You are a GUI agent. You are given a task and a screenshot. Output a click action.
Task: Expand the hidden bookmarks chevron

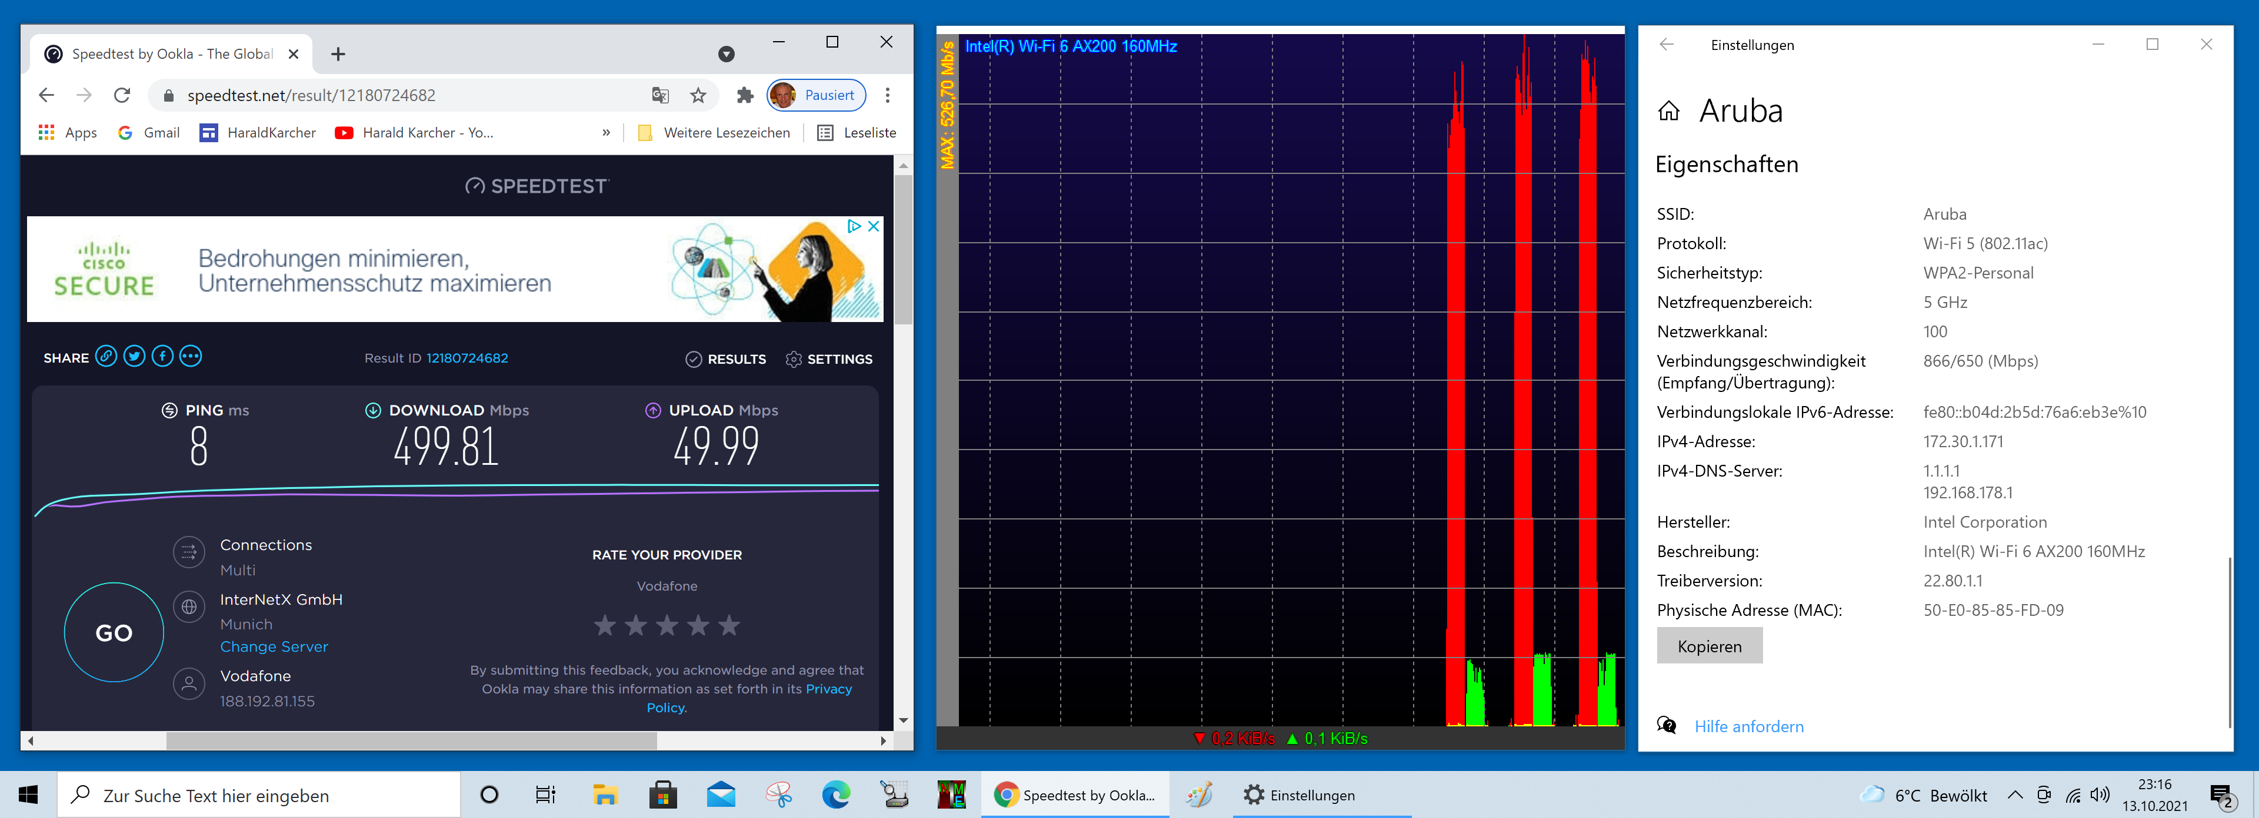coord(606,133)
